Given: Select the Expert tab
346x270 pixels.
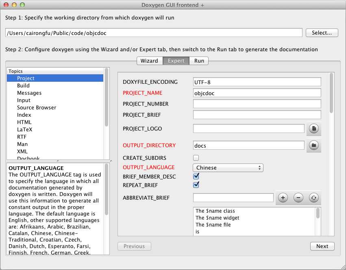Looking at the screenshot, I should (x=176, y=61).
